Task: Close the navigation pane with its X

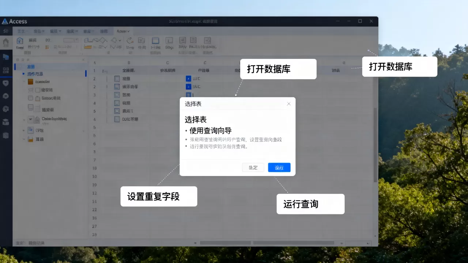Action: (83, 60)
